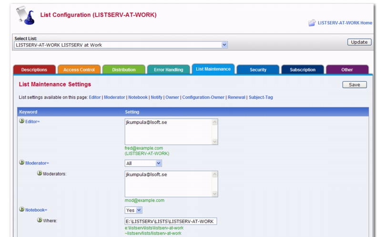Switch to the Security tab
The height and width of the screenshot is (237, 386).
point(258,70)
